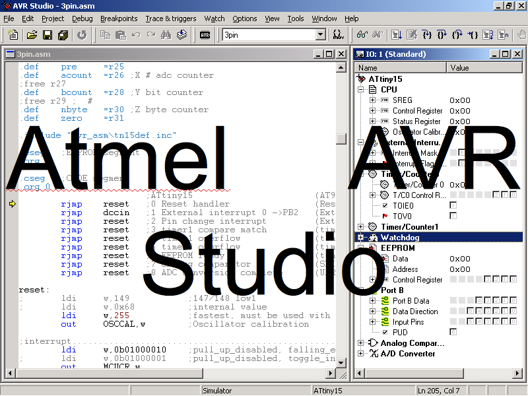This screenshot has height=396, width=528.
Task: Open the 3pin dropdown in the toolbar
Action: (x=320, y=34)
